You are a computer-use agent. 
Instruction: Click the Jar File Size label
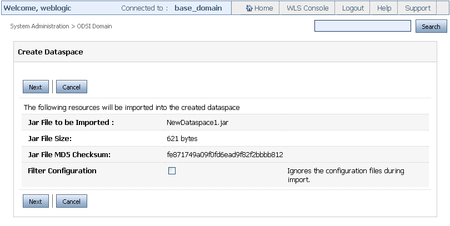49,139
